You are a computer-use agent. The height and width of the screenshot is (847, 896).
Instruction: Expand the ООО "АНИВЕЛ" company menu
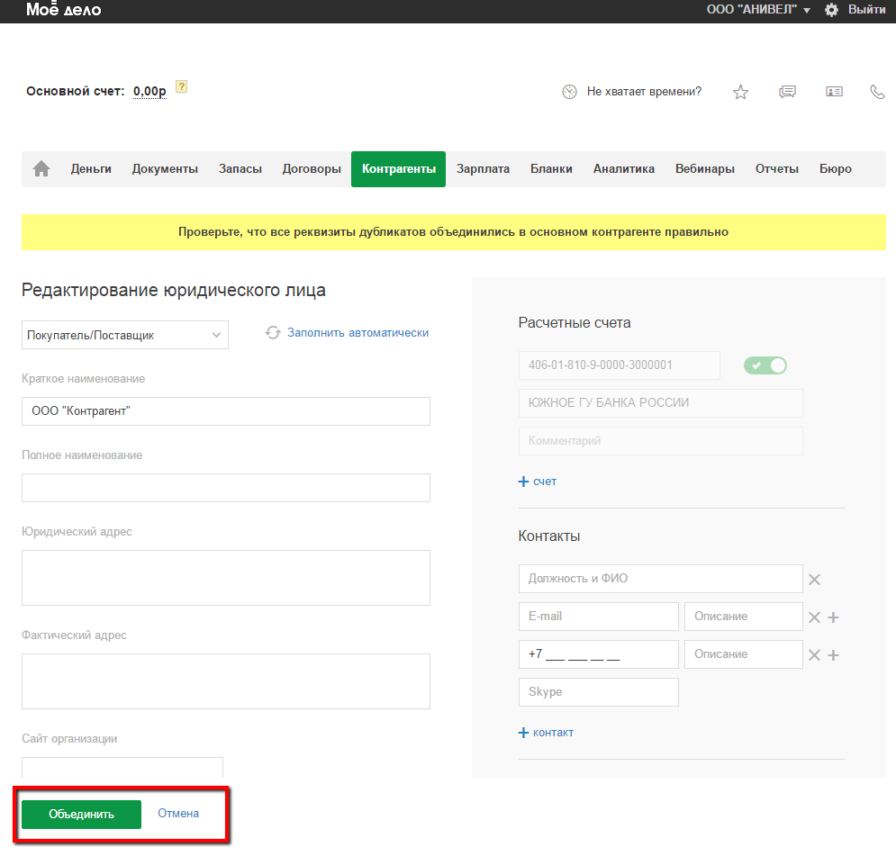[761, 10]
